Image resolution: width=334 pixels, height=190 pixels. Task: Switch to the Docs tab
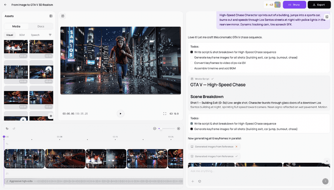[x=40, y=26]
